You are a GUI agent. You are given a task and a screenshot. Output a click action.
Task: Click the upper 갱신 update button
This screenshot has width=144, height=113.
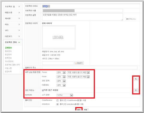click(136, 79)
